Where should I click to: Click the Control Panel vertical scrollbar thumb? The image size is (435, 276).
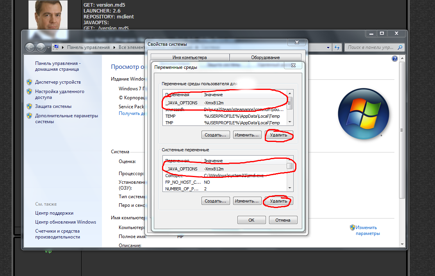(402, 130)
